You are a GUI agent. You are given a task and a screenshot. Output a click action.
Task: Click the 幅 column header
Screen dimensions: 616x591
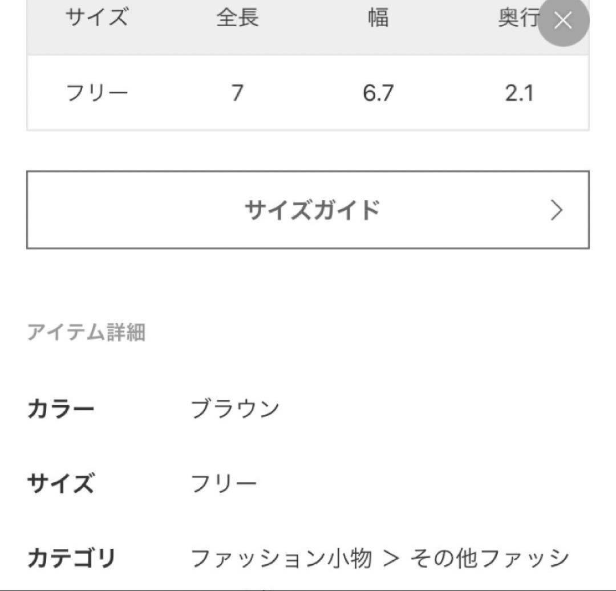378,18
